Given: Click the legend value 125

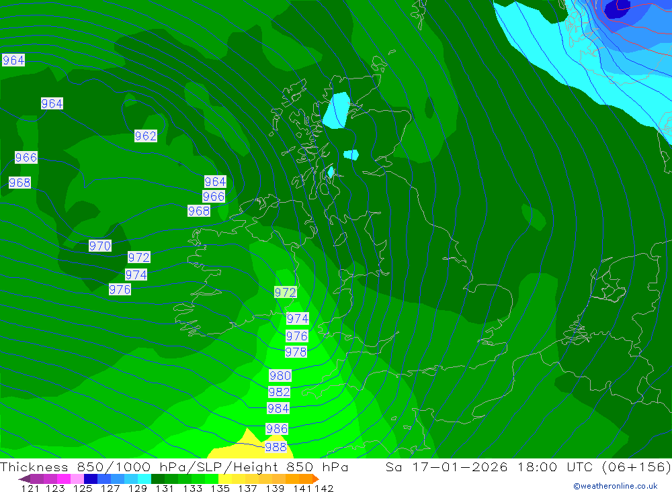Looking at the screenshot, I should (83, 488).
